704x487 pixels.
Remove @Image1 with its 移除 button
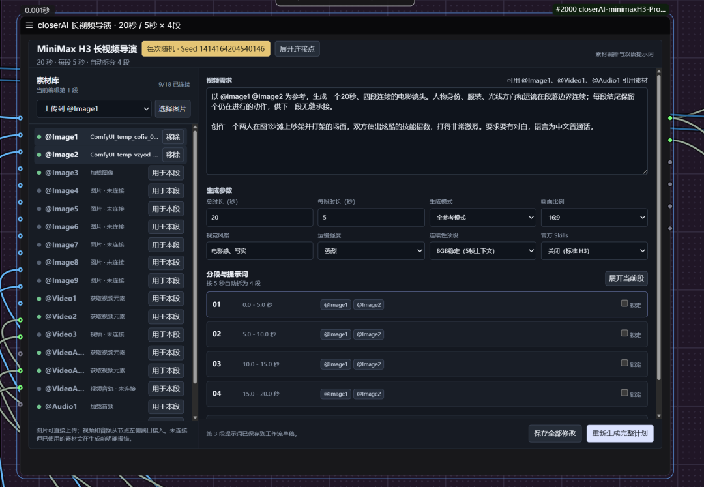coord(173,137)
